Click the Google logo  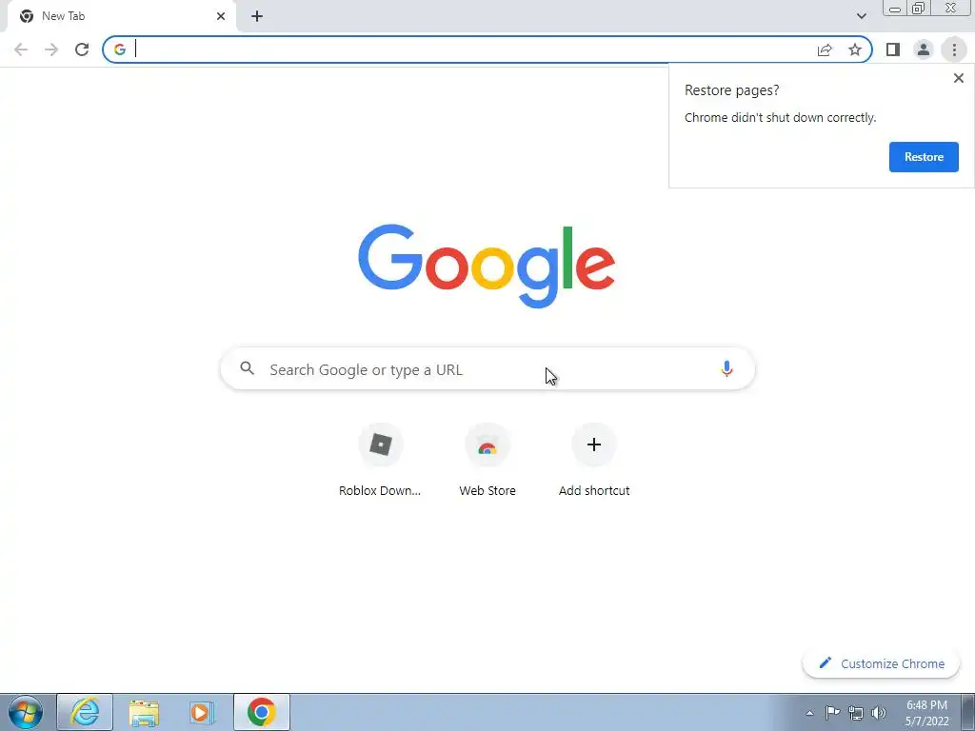tap(487, 267)
